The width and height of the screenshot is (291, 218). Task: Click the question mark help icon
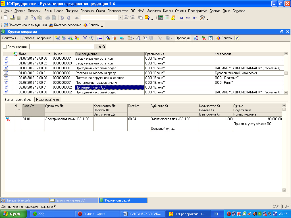click(237, 38)
